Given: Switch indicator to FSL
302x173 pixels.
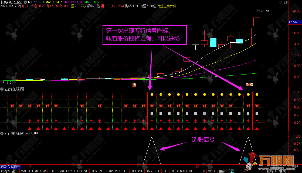Looking at the screenshot, I should [x=52, y=171].
